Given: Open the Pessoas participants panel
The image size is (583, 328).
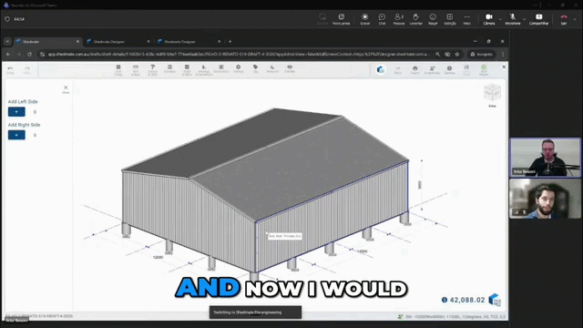Looking at the screenshot, I should [399, 19].
